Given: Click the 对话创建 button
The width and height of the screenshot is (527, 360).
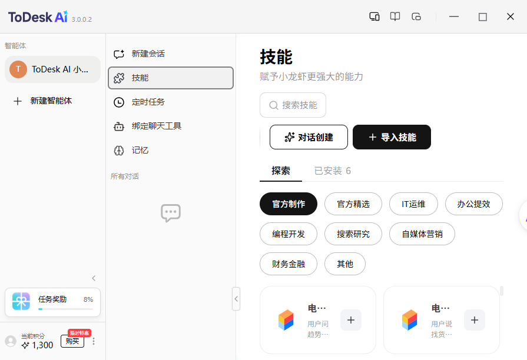Looking at the screenshot, I should pos(309,137).
